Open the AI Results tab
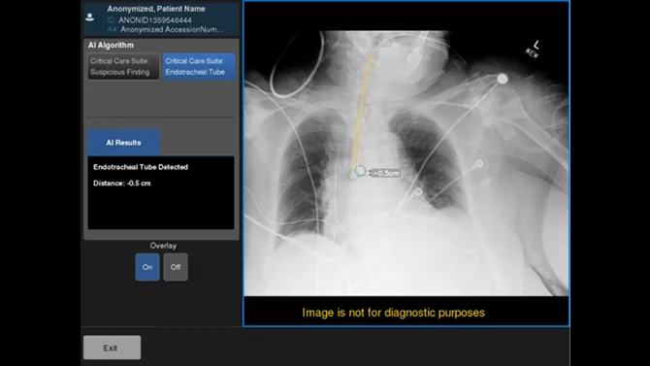Screen dimensions: 650x366 pos(123,143)
